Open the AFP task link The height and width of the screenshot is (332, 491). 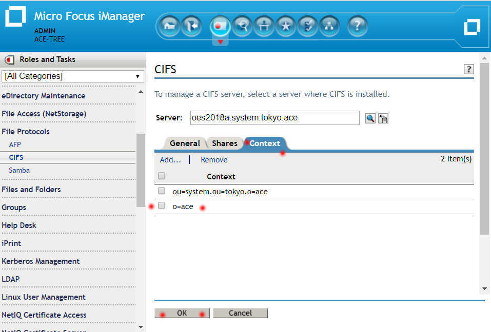coord(15,144)
